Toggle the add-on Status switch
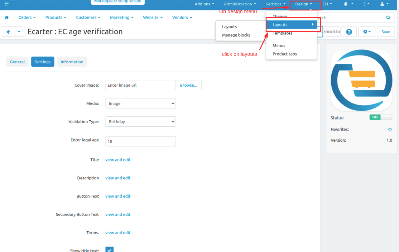This screenshot has width=399, height=252. coord(380,117)
